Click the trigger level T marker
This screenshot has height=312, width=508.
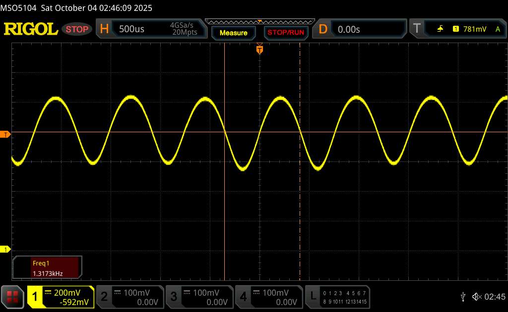point(5,135)
